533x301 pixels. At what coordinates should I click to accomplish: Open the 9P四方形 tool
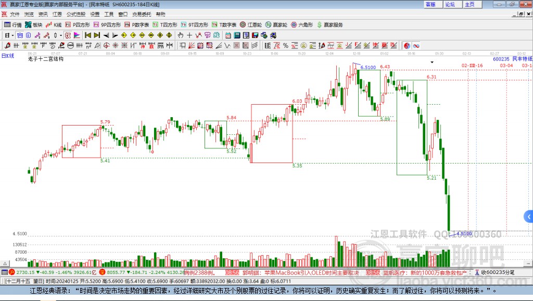pyautogui.click(x=107, y=25)
